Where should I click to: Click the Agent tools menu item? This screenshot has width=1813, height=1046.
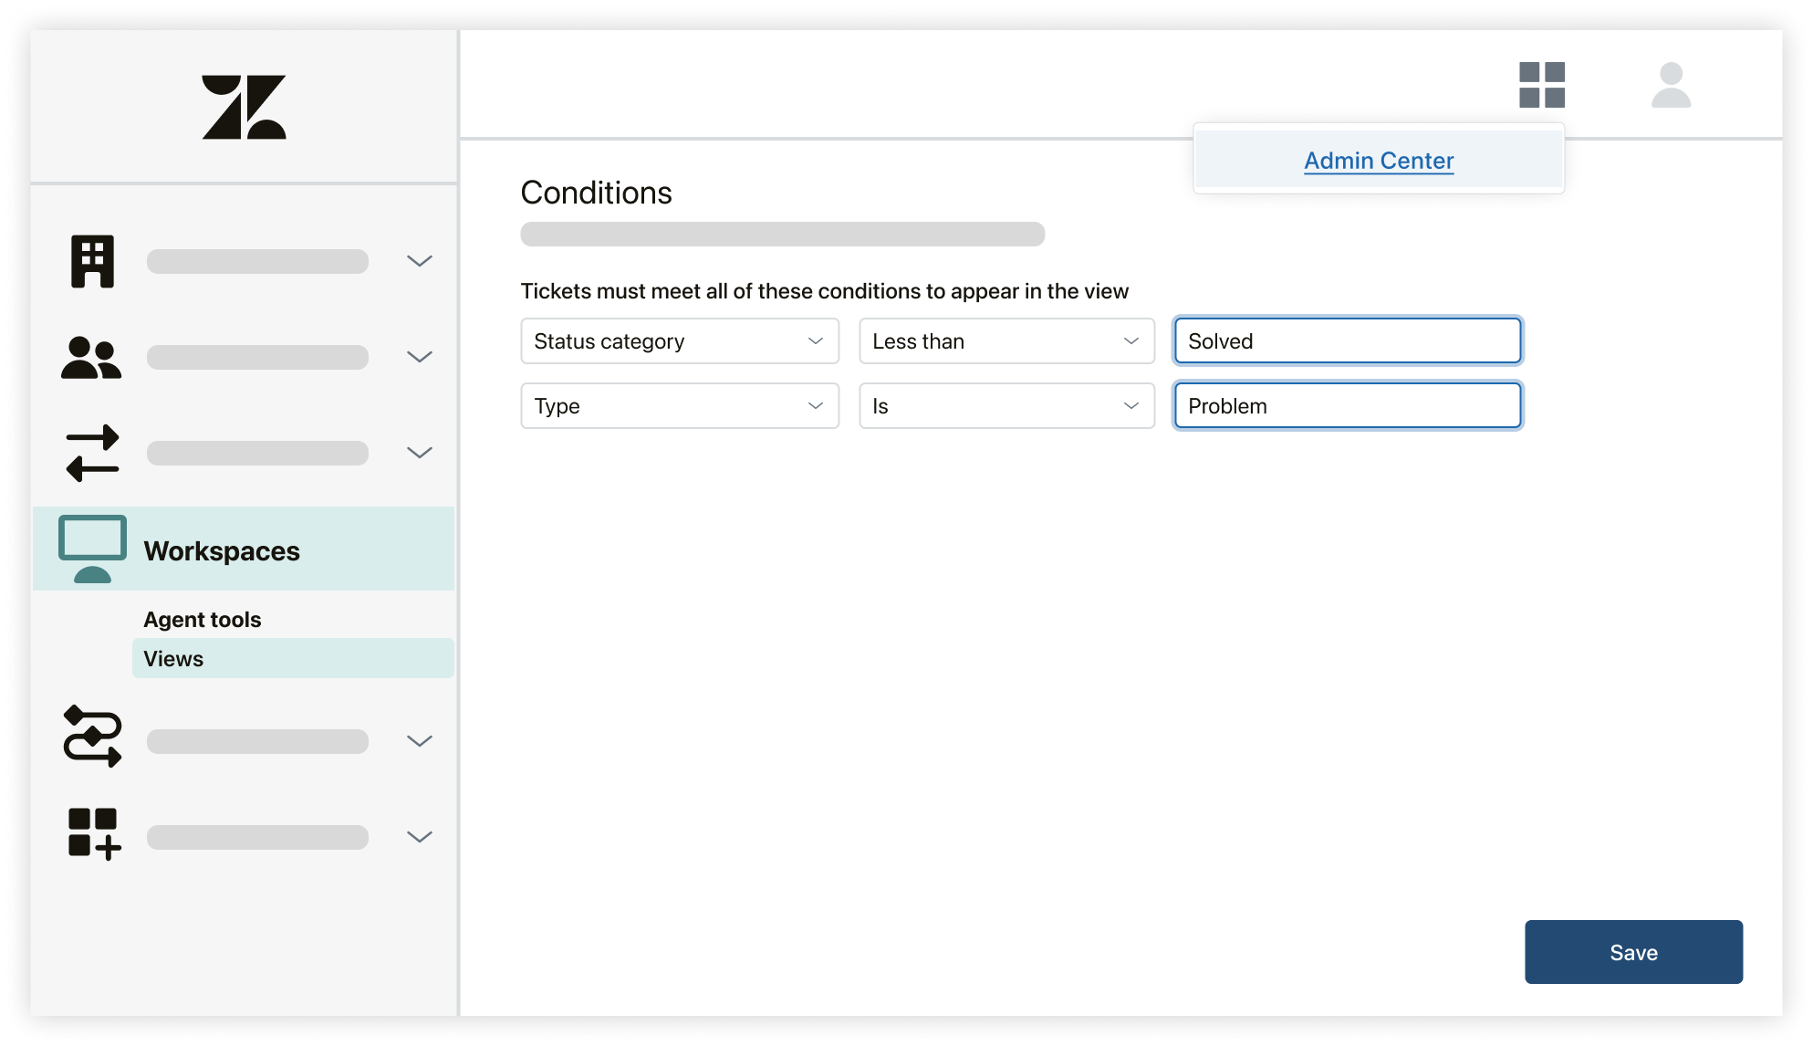point(203,619)
